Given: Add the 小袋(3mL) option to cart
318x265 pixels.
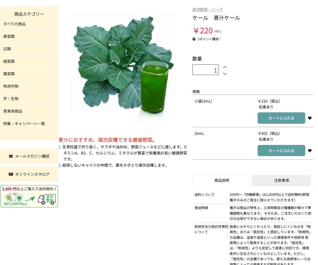Looking at the screenshot, I should [281, 118].
